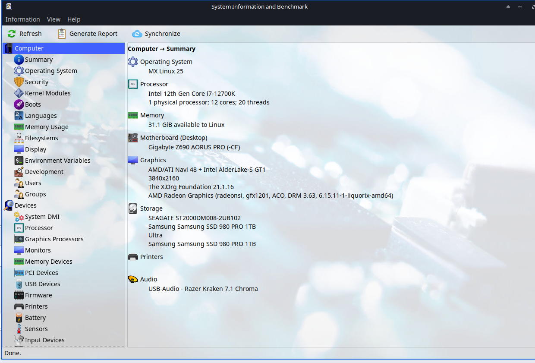The height and width of the screenshot is (363, 535).
Task: Select the PCI Devices entry label
Action: (x=41, y=273)
